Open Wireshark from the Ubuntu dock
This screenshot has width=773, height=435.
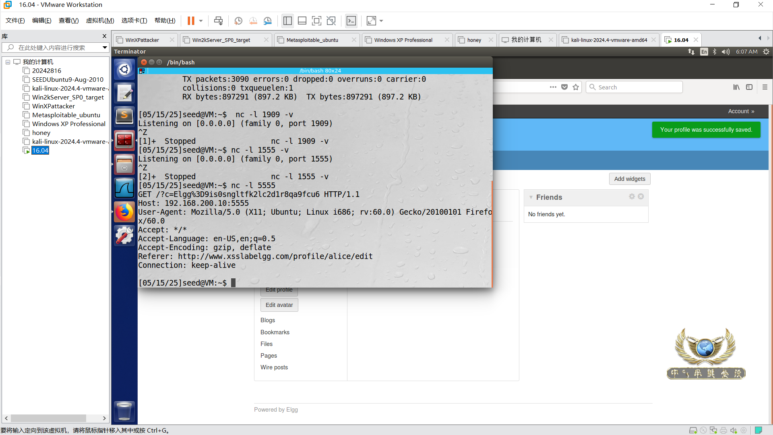pyautogui.click(x=124, y=188)
